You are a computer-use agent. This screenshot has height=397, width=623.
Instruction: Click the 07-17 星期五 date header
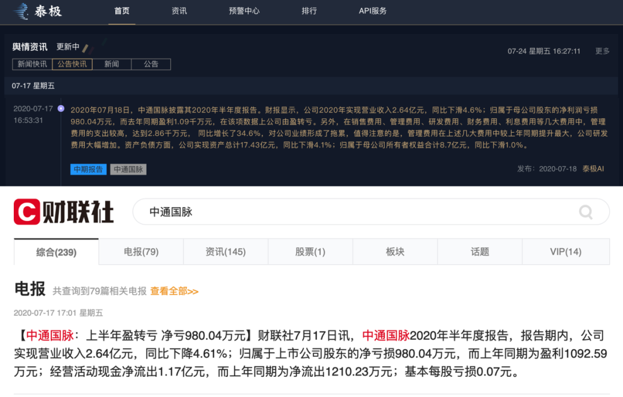pyautogui.click(x=33, y=86)
